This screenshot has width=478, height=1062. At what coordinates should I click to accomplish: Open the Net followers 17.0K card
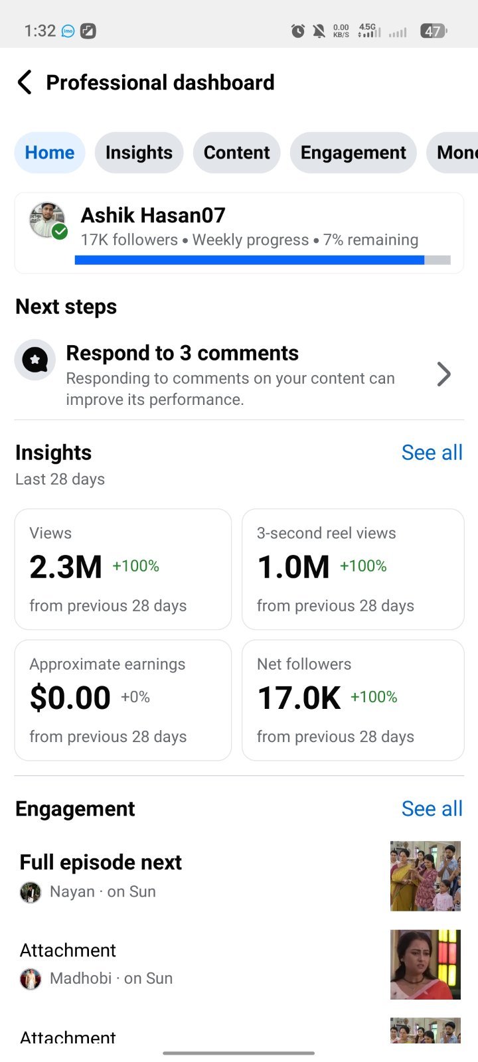[x=353, y=700]
